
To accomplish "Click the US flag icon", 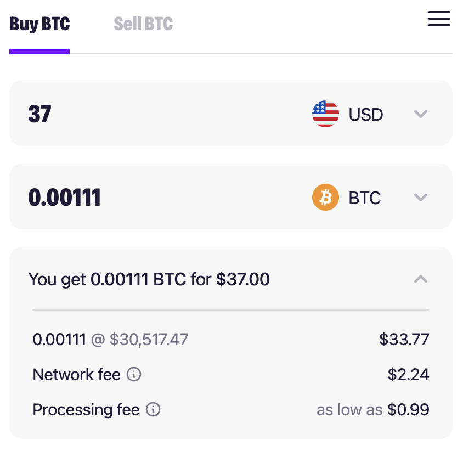I will coord(325,114).
